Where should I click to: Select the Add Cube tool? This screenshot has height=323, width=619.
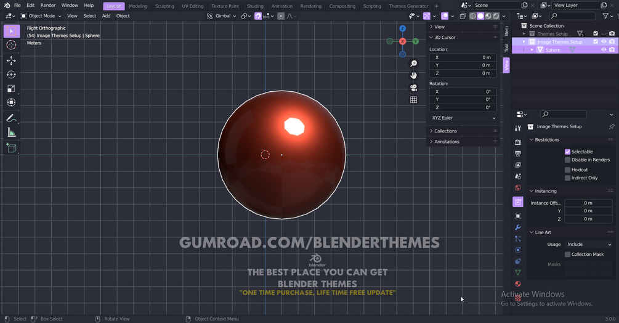(x=12, y=148)
